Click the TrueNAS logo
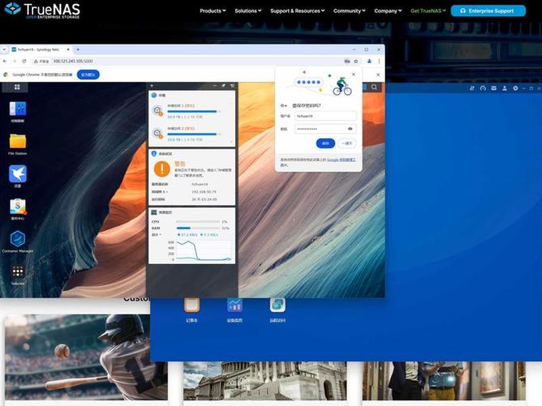542x406 pixels. coord(42,10)
